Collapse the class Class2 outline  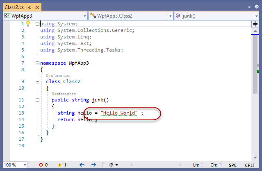[x=38, y=81]
